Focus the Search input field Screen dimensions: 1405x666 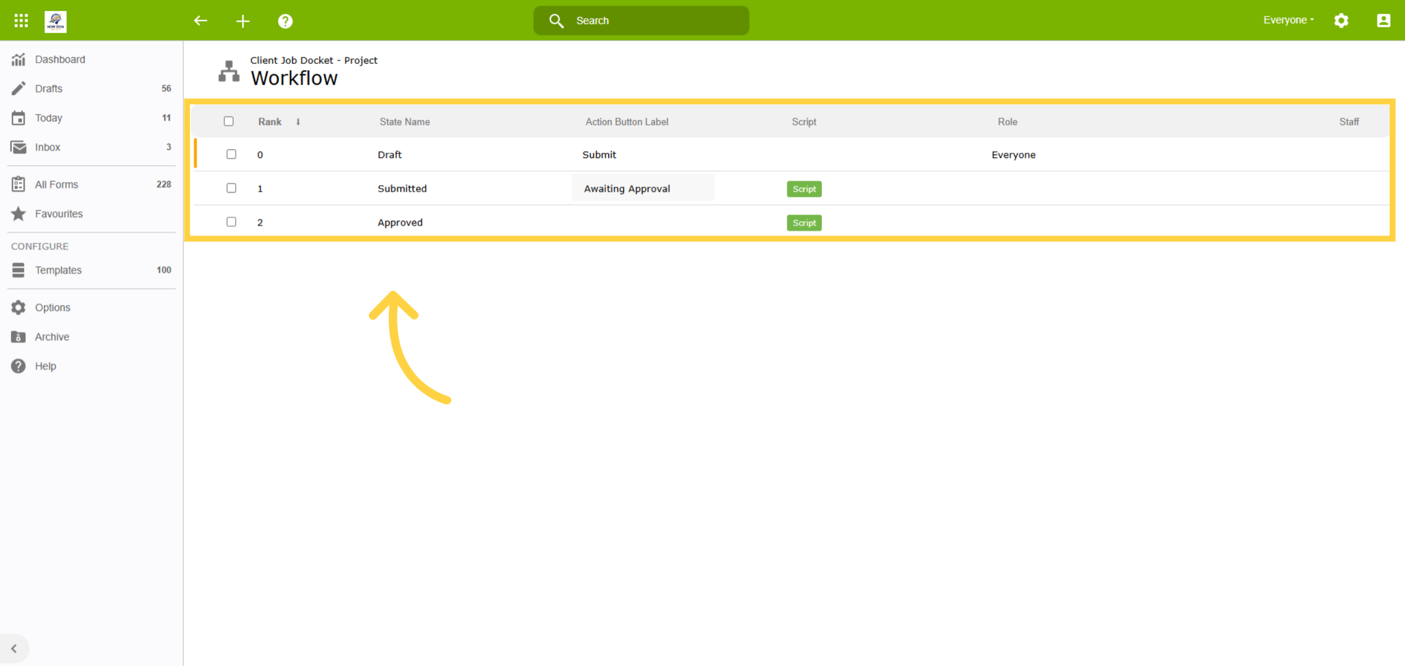point(641,20)
